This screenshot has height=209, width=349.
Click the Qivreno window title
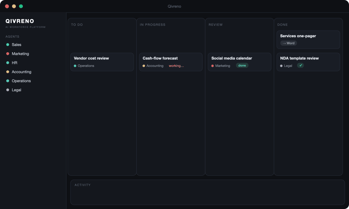click(x=174, y=7)
